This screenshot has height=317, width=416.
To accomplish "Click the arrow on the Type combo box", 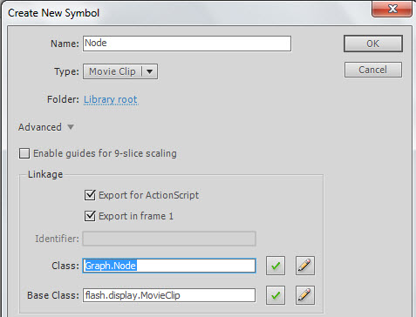I will pyautogui.click(x=149, y=71).
